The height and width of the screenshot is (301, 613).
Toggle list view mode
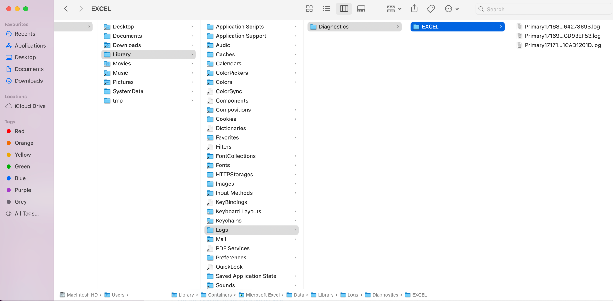326,9
